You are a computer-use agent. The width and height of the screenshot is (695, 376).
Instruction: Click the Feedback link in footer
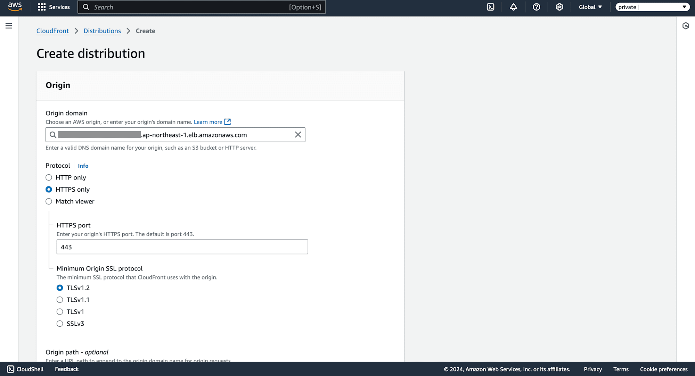pos(67,369)
